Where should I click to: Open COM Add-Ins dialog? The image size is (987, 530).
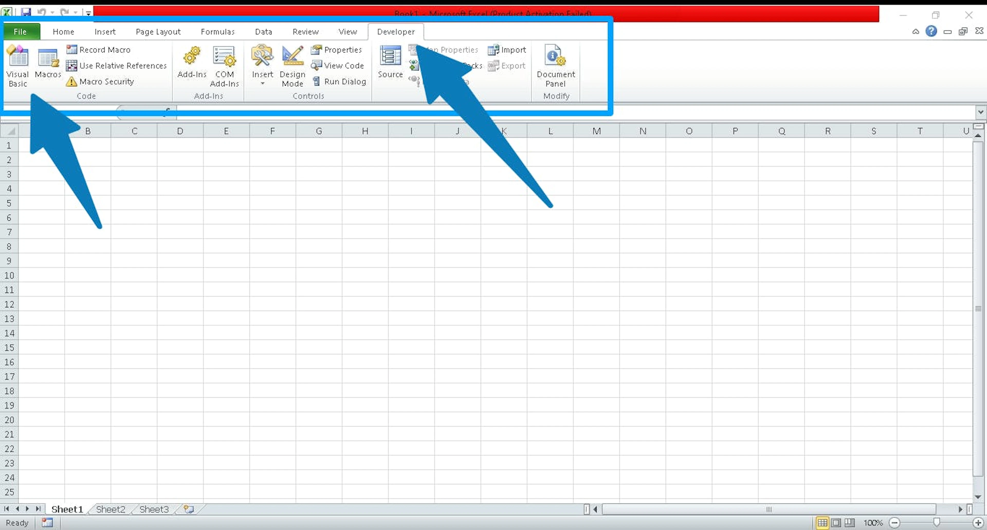coord(225,66)
